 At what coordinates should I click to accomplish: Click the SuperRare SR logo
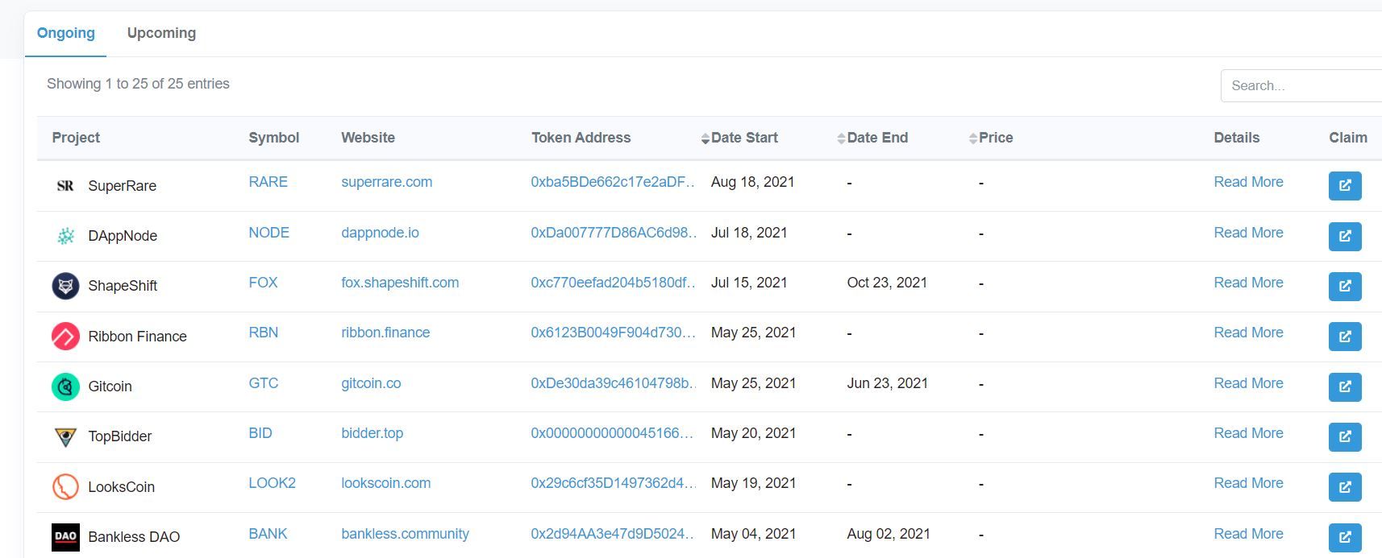pos(65,186)
